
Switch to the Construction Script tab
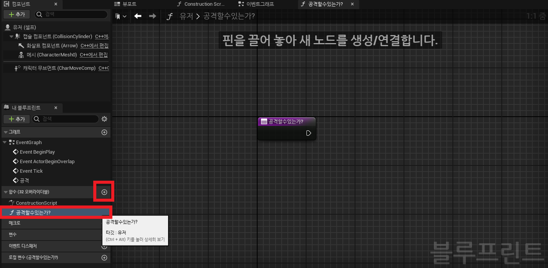tap(200, 4)
